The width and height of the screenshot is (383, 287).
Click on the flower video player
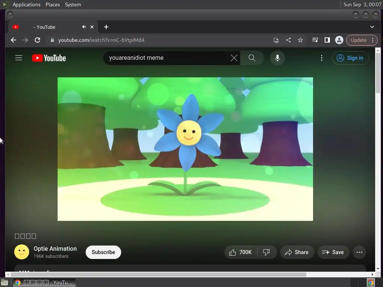pos(185,149)
